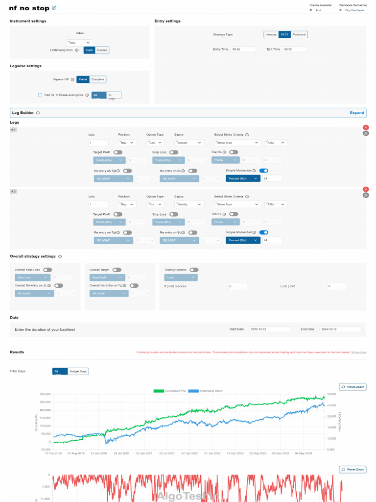376x502 pixels.
Task: Click the End Date field
Action: [x=340, y=329]
